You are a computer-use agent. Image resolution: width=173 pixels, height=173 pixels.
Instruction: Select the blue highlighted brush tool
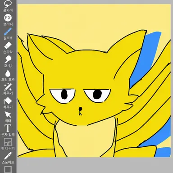tap(8, 32)
